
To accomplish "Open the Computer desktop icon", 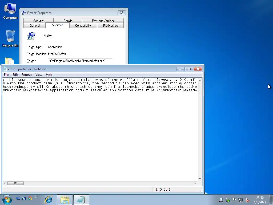I will pyautogui.click(x=10, y=11).
